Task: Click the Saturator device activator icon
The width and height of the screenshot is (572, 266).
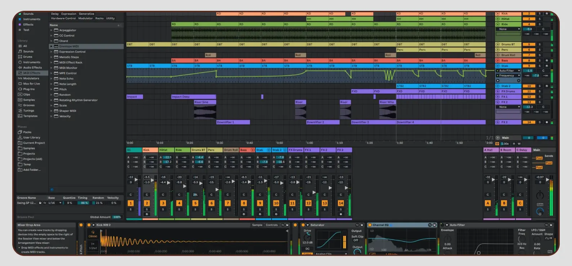Action: tap(303, 225)
